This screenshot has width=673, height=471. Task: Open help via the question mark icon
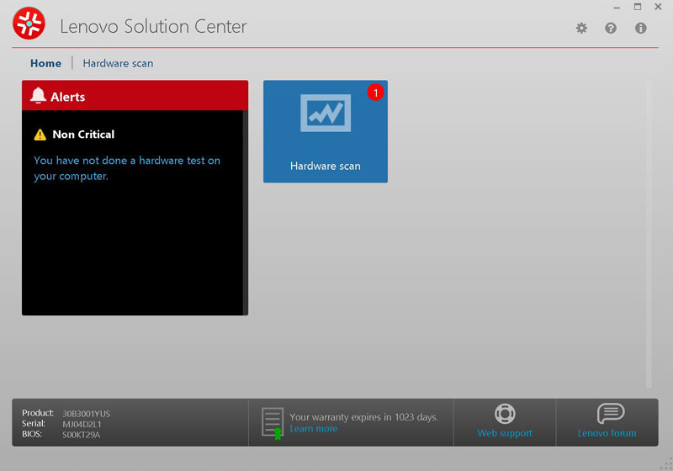(x=611, y=28)
